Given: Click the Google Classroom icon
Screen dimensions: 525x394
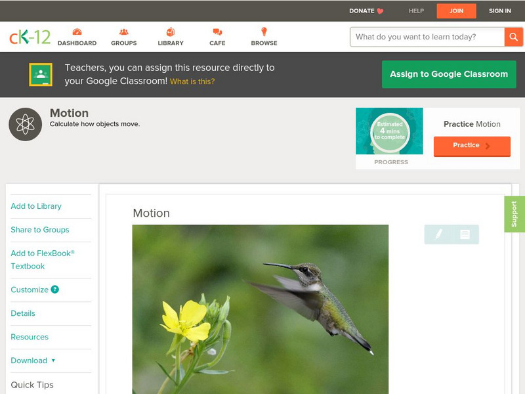Looking at the screenshot, I should tap(41, 74).
